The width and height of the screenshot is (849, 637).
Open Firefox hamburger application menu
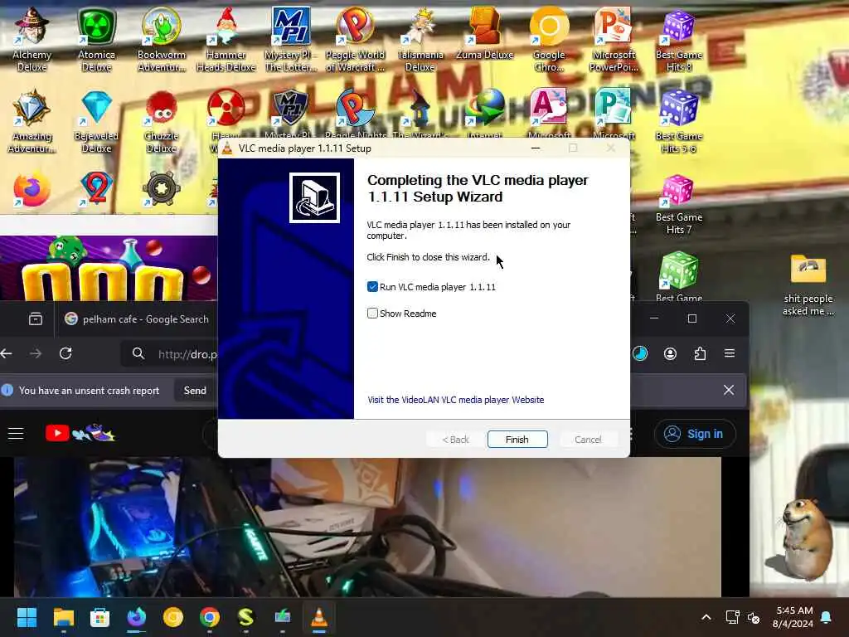coord(730,353)
